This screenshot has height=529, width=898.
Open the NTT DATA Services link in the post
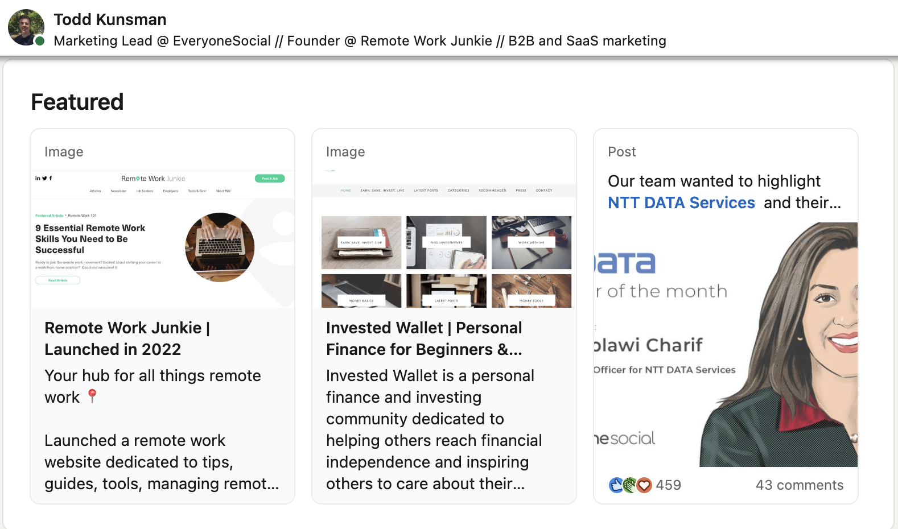681,202
